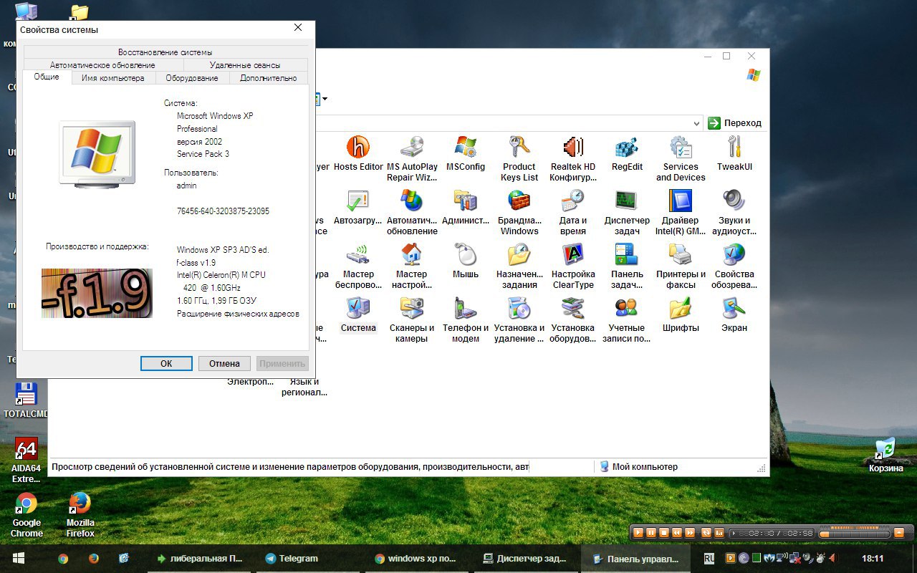Open Диспетчер задач icon
Image resolution: width=917 pixels, height=573 pixels.
627,212
